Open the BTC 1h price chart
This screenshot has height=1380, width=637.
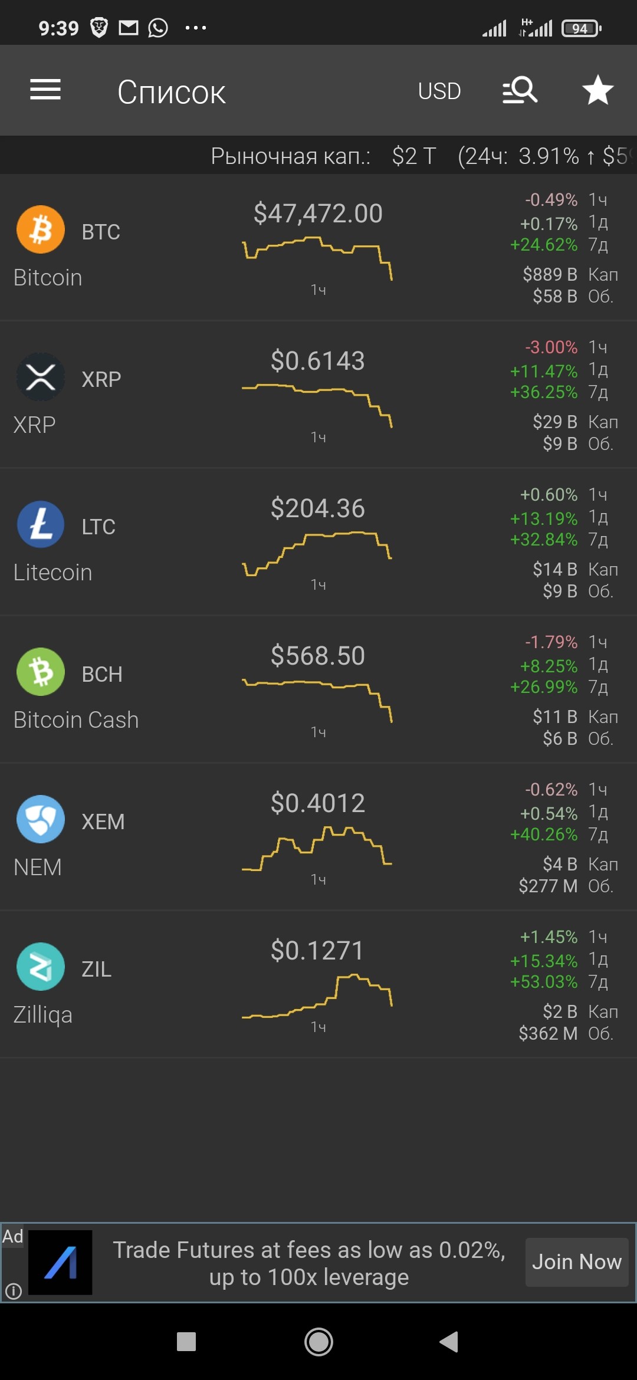[317, 258]
